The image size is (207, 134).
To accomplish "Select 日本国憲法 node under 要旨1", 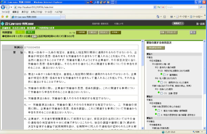I will coord(156,61).
